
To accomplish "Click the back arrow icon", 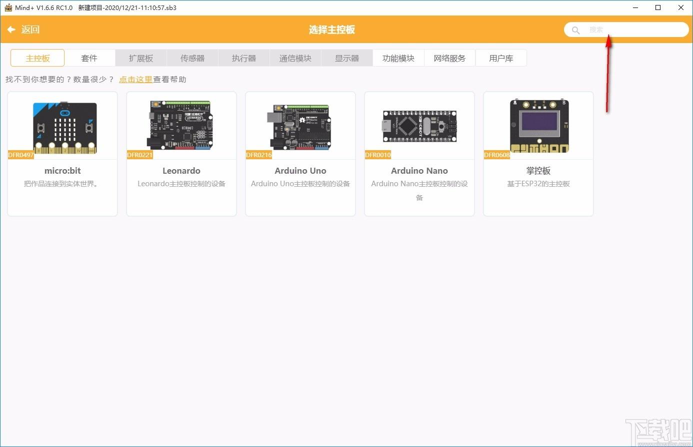I will point(11,30).
